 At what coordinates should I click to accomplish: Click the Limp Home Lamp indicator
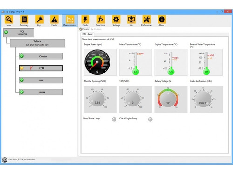[114, 120]
